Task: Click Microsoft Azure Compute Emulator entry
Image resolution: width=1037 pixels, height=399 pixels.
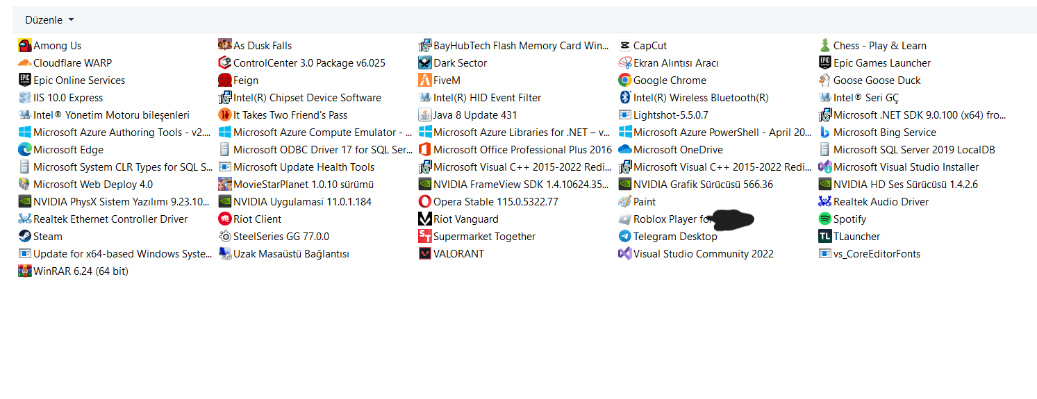Action: click(315, 133)
